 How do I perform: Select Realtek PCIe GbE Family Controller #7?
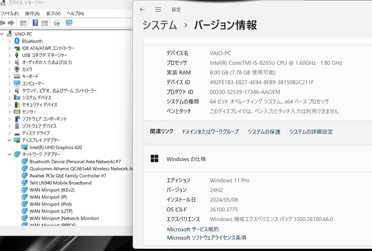68,176
